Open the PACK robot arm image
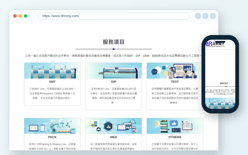The image size is (248, 155). pyautogui.click(x=52, y=126)
